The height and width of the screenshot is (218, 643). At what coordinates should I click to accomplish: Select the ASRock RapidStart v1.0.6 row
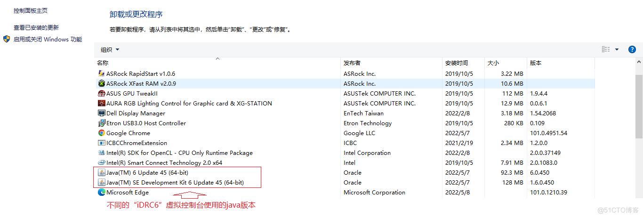point(345,73)
